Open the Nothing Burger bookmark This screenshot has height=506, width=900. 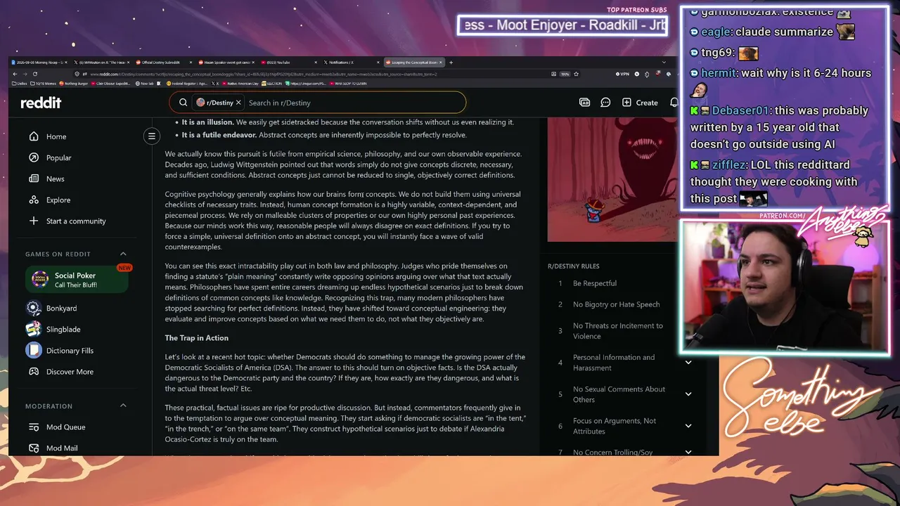click(x=74, y=83)
